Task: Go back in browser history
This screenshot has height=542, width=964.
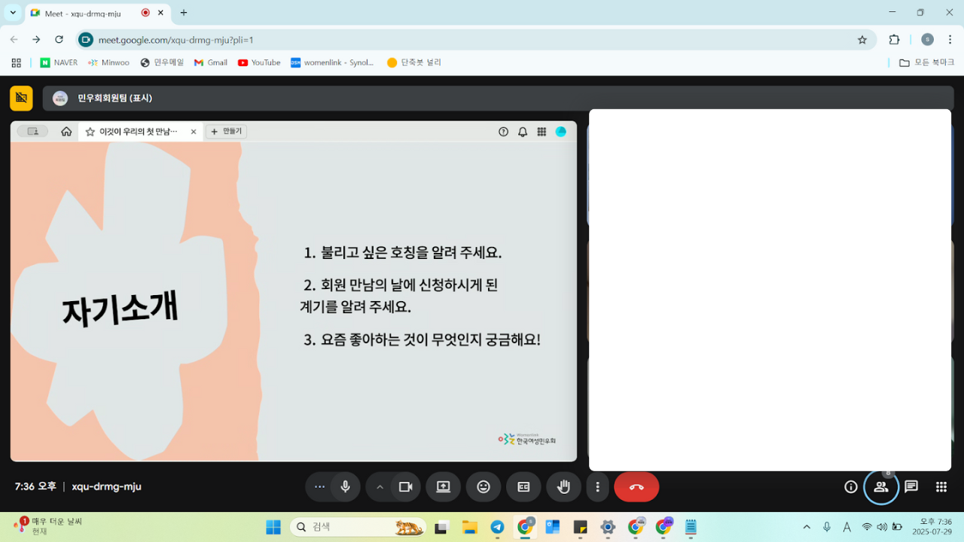Action: tap(14, 39)
